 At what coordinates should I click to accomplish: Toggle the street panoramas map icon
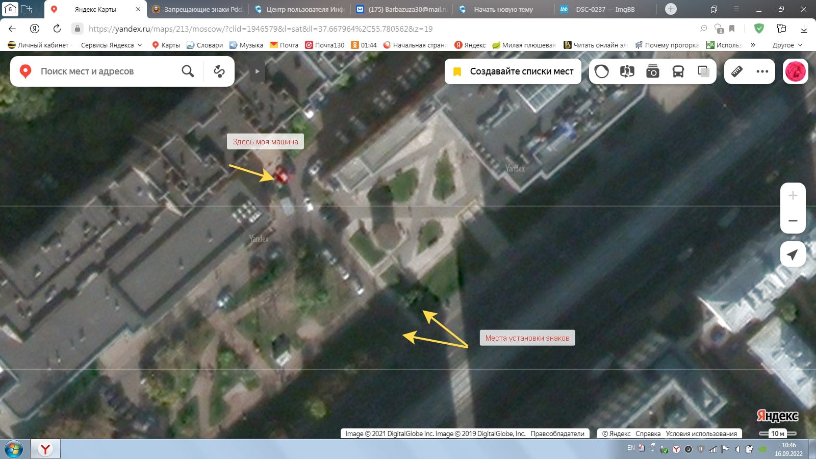click(627, 71)
